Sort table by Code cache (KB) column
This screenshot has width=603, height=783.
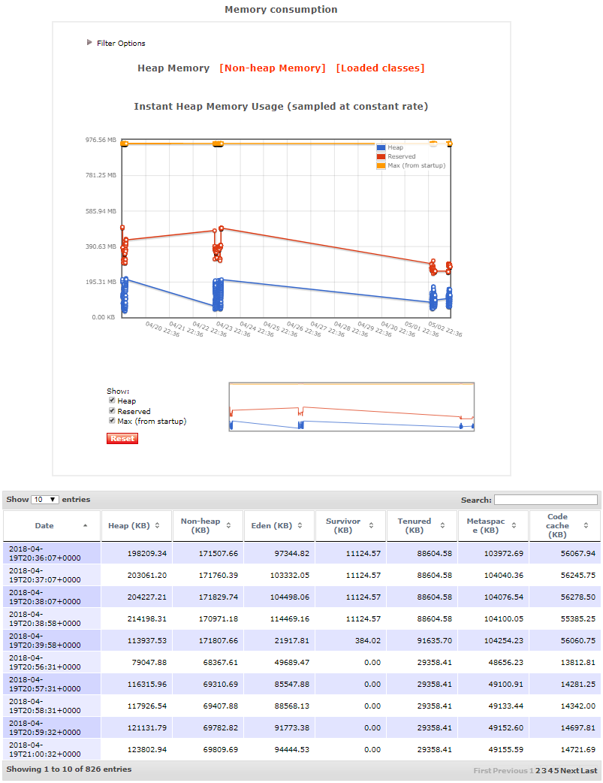click(565, 525)
